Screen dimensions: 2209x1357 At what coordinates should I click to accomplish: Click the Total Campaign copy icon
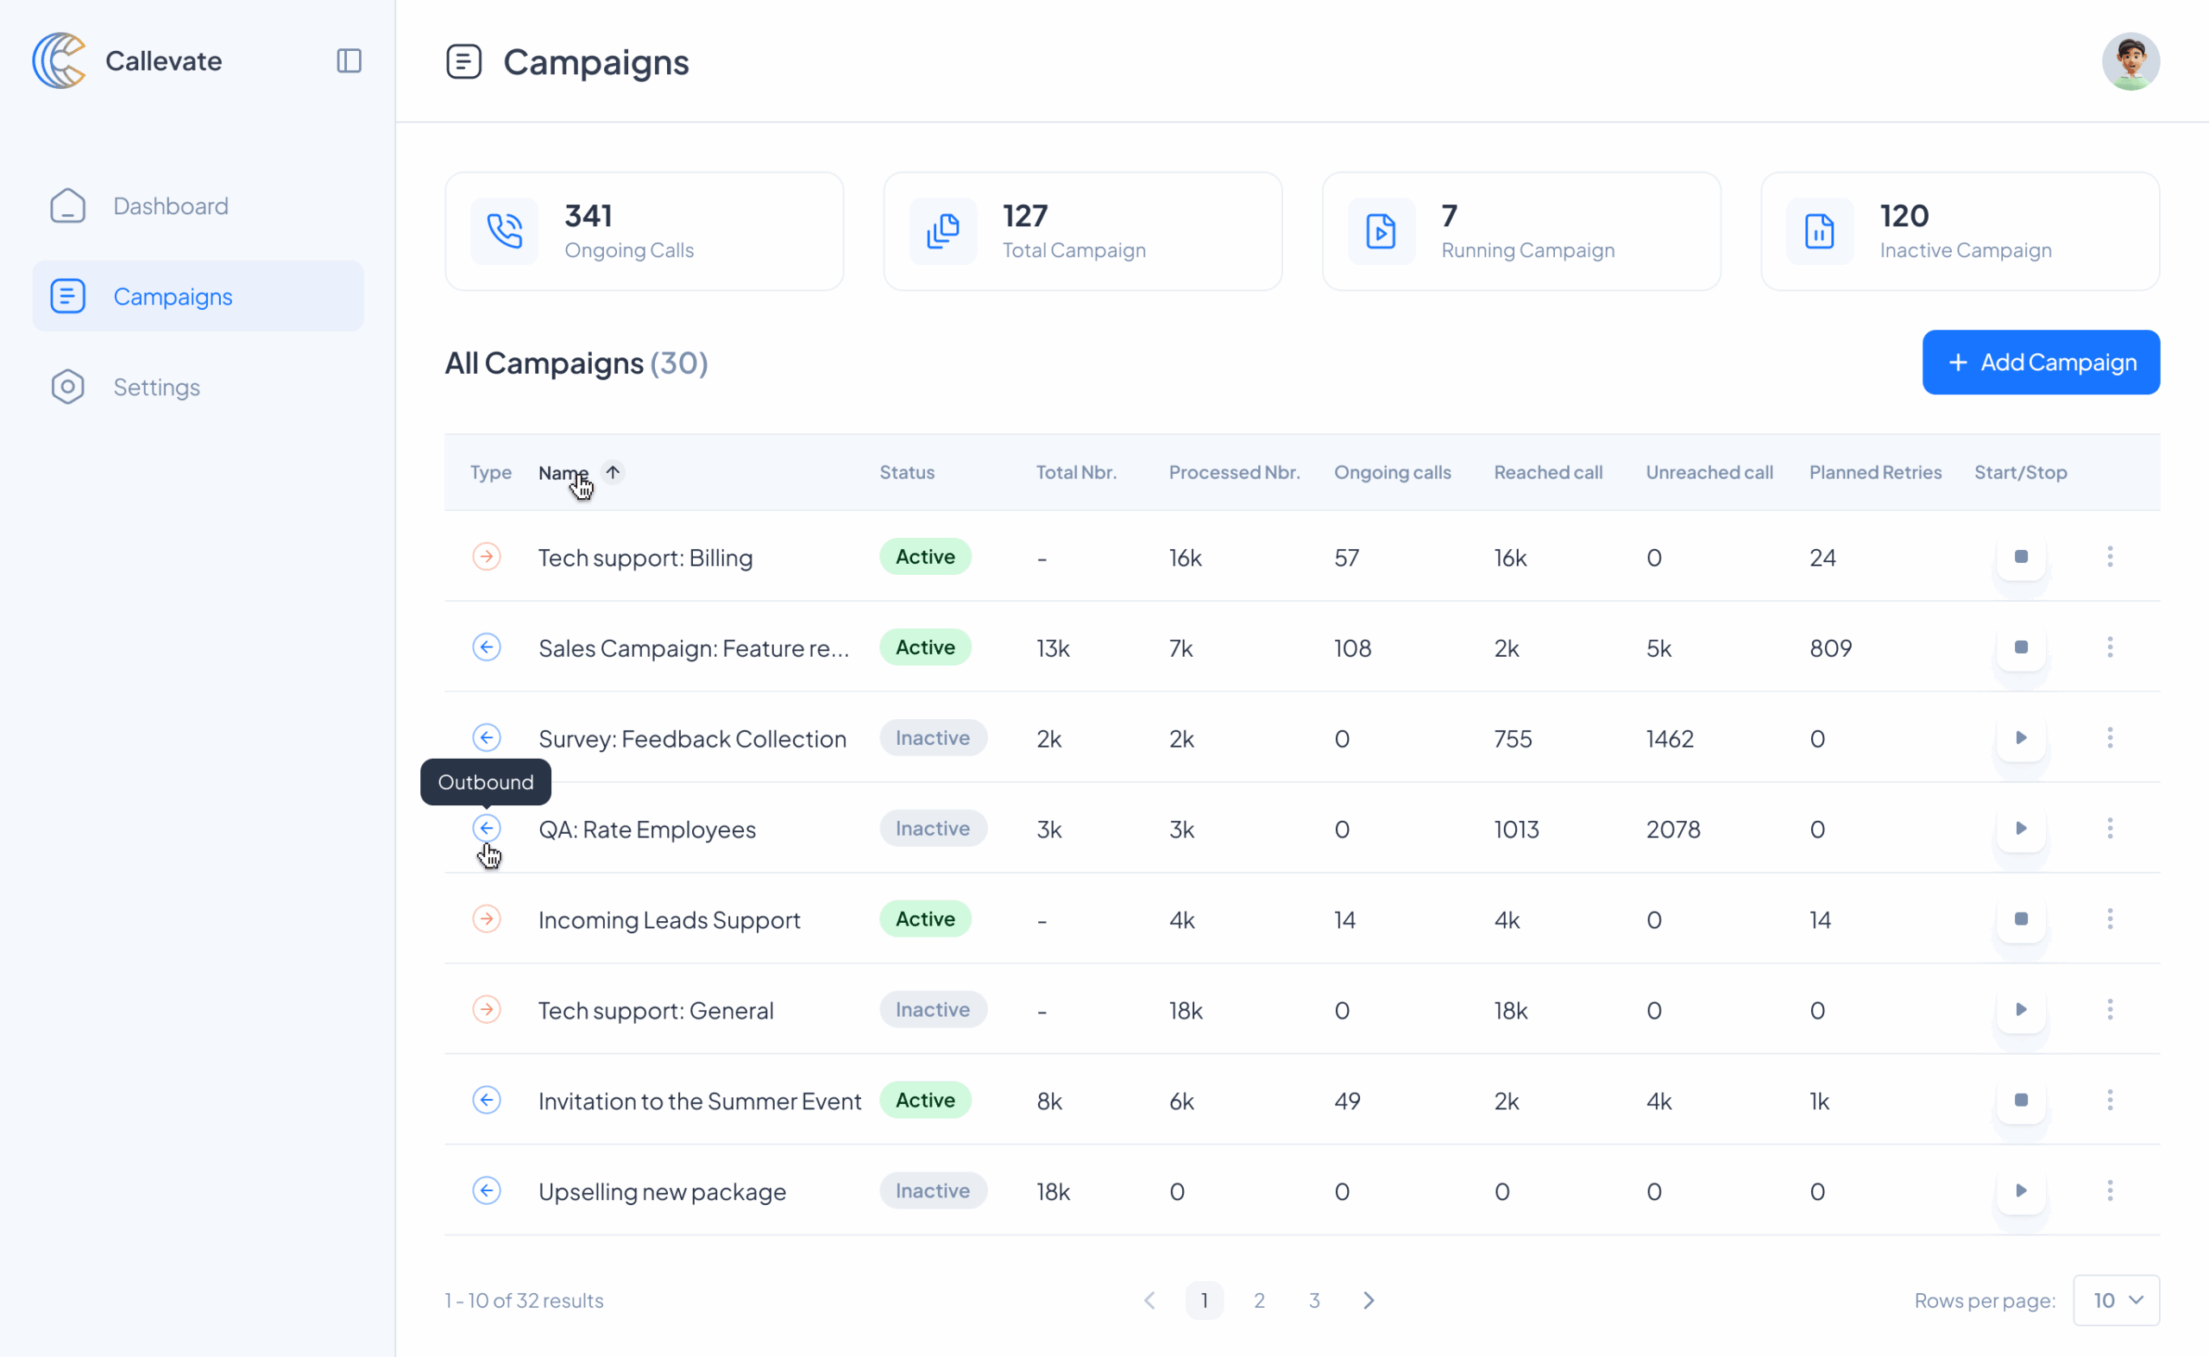click(x=943, y=230)
